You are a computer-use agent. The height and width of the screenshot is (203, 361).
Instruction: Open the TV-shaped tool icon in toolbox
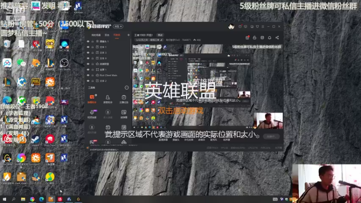click(108, 127)
